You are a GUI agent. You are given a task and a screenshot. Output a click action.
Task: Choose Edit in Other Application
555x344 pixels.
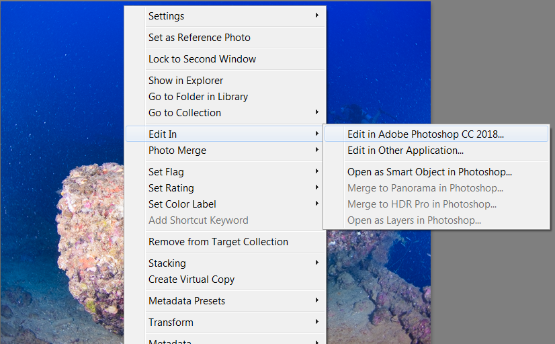[437, 150]
